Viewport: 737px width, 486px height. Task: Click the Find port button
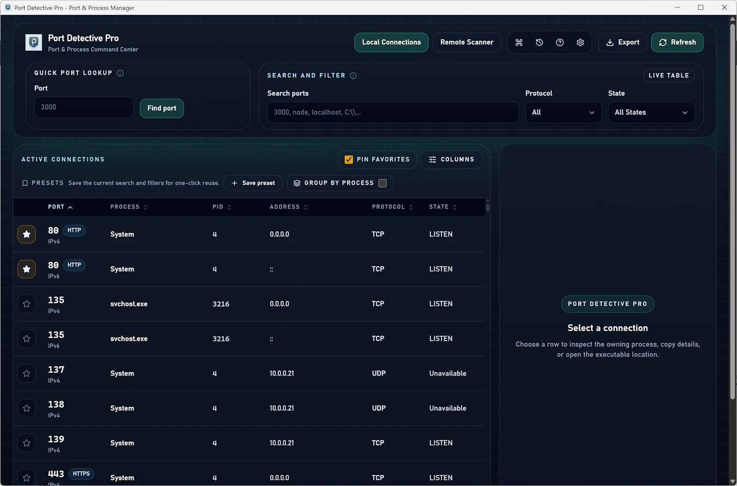coord(162,108)
